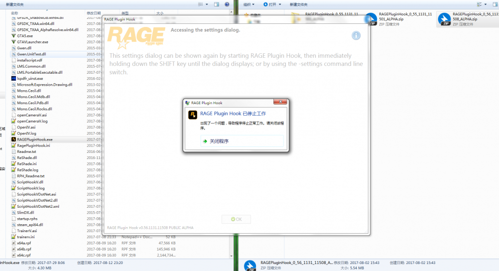Click the info icon in RAGE settings window
The height and width of the screenshot is (271, 499).
tap(356, 35)
